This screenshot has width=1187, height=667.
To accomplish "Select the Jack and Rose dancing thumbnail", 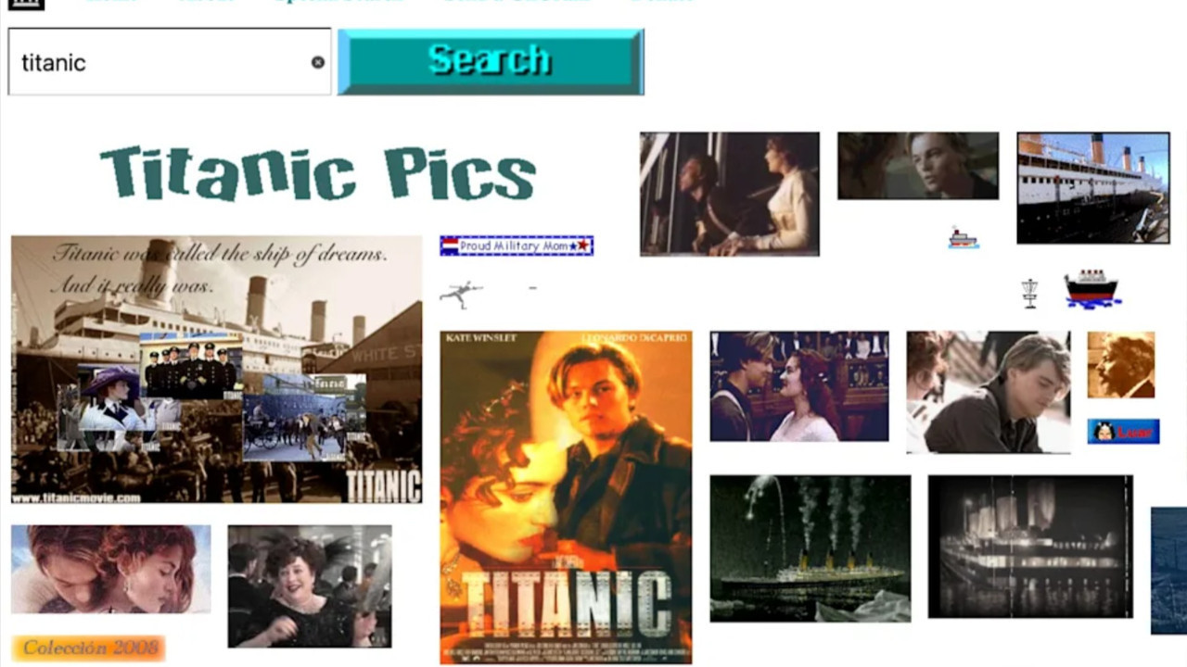I will tap(798, 386).
